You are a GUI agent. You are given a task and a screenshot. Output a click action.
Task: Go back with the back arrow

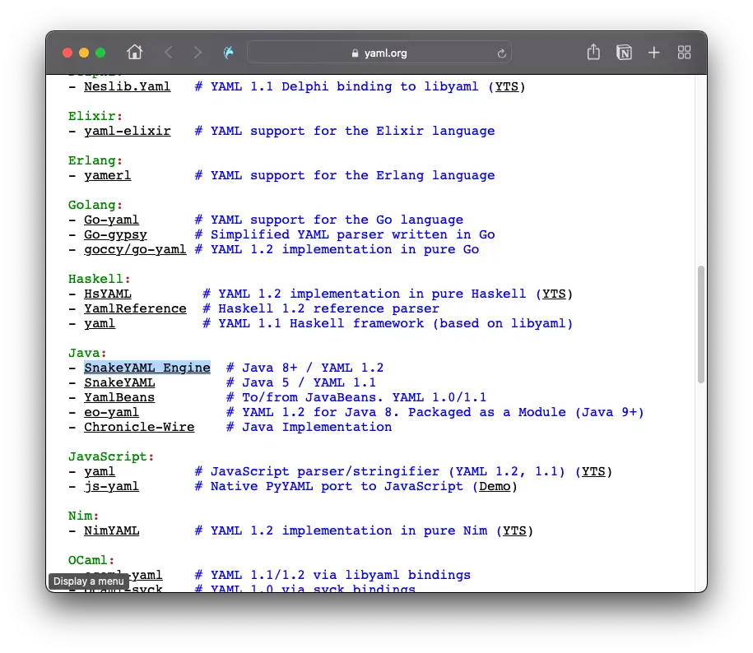click(168, 53)
